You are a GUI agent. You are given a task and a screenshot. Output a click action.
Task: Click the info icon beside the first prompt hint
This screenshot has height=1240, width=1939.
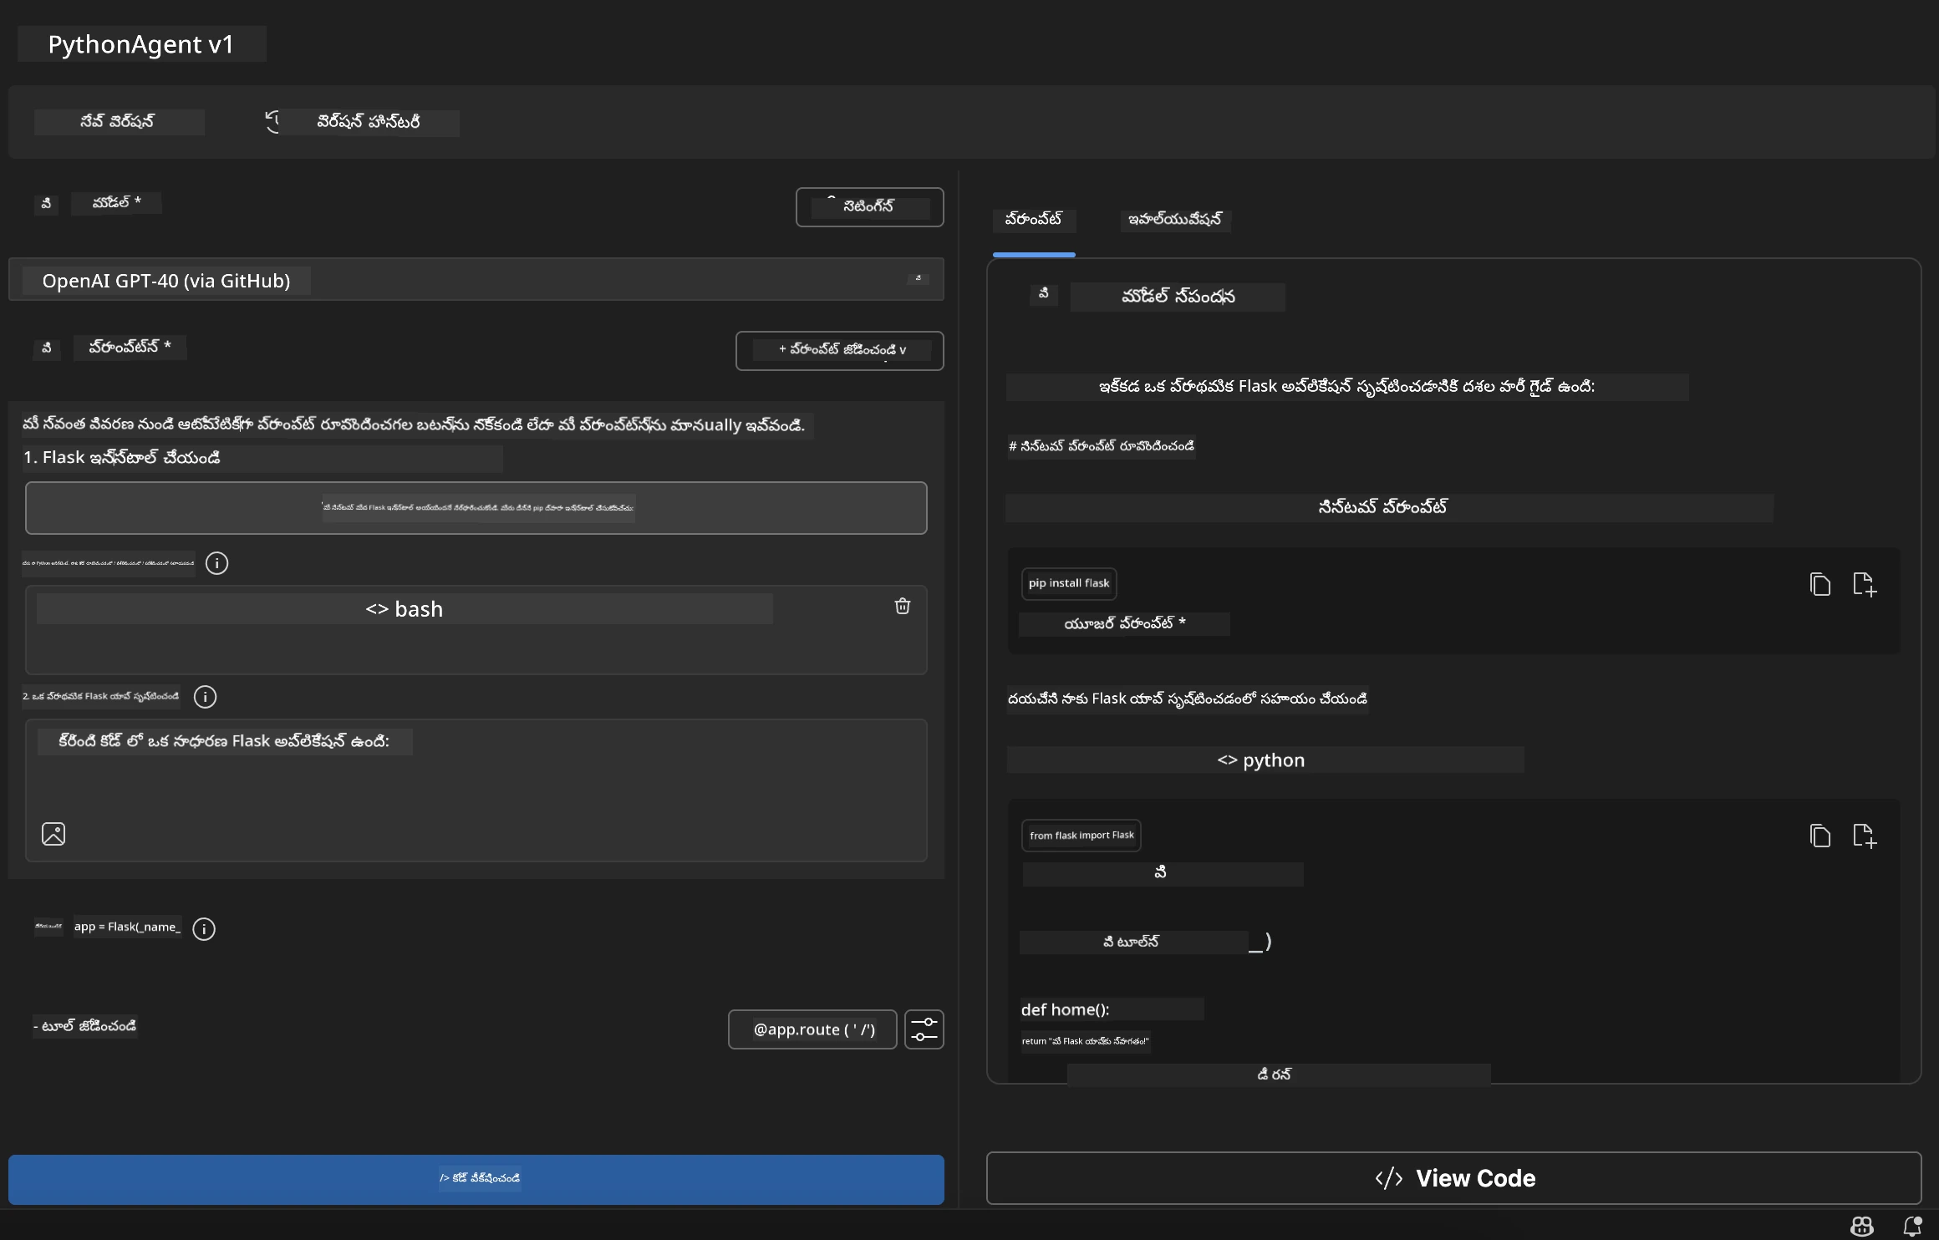point(216,563)
